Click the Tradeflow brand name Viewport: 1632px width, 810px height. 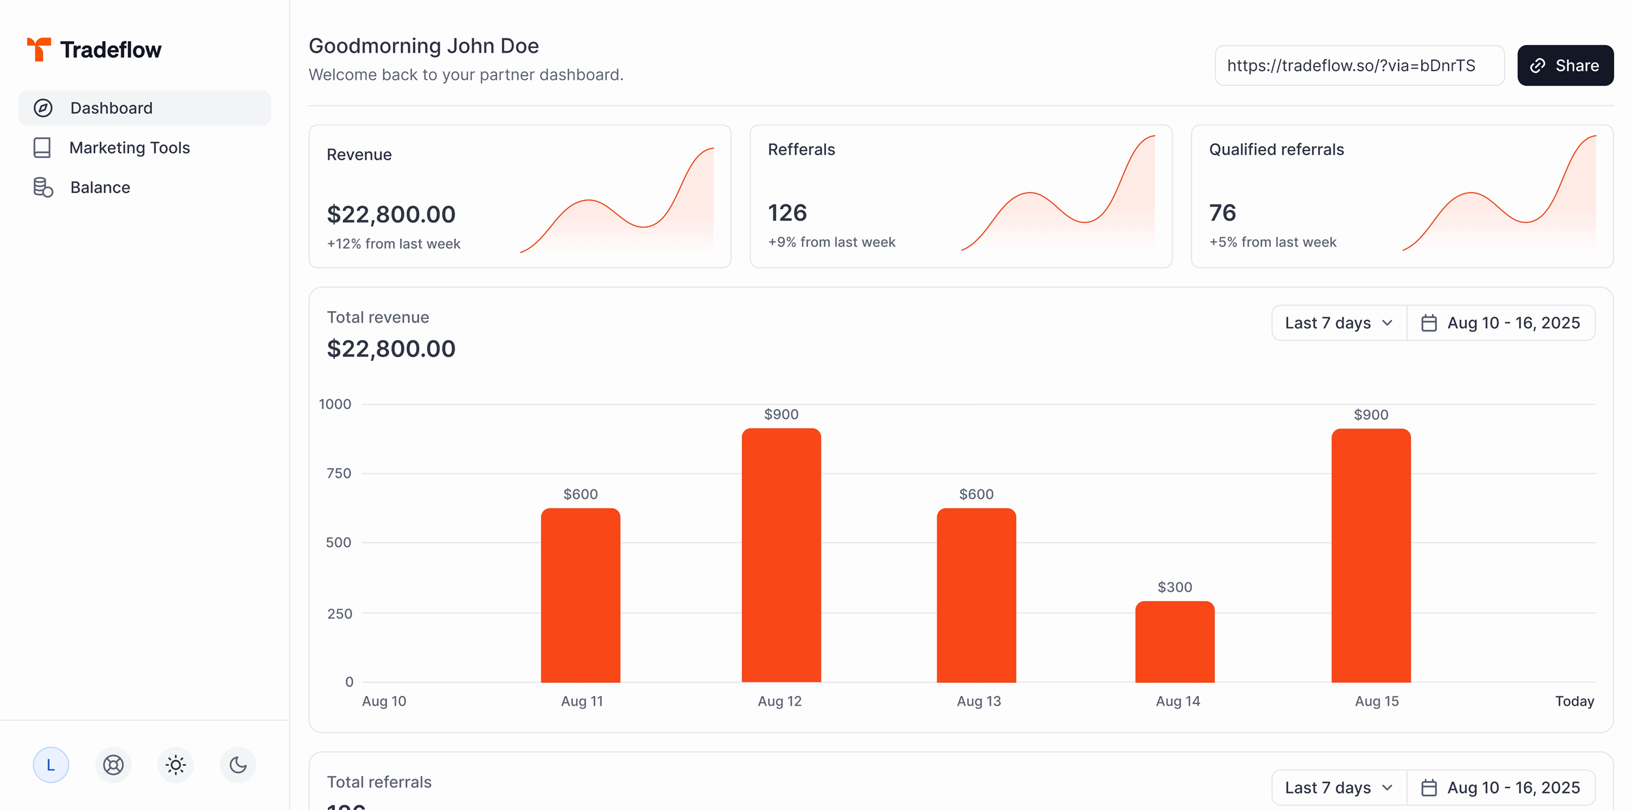click(x=111, y=50)
